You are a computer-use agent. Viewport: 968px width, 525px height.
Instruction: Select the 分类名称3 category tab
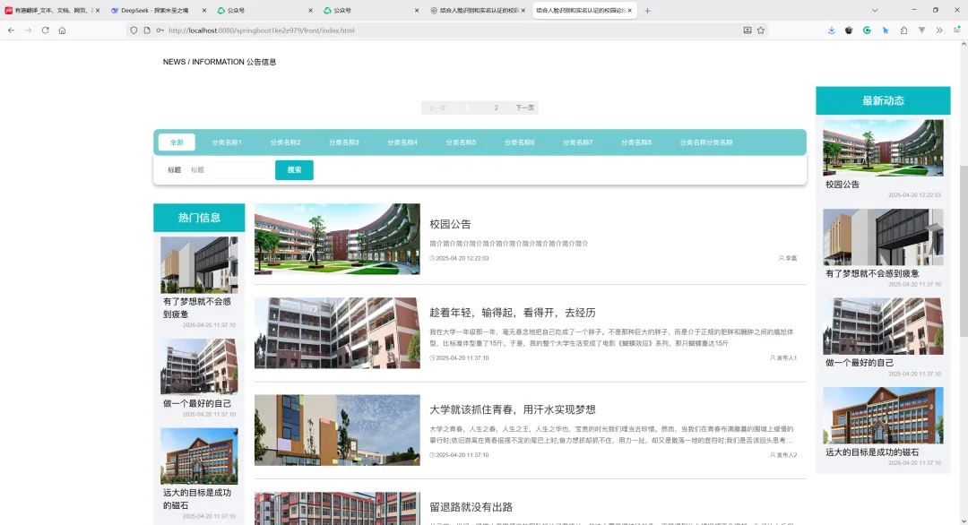344,142
